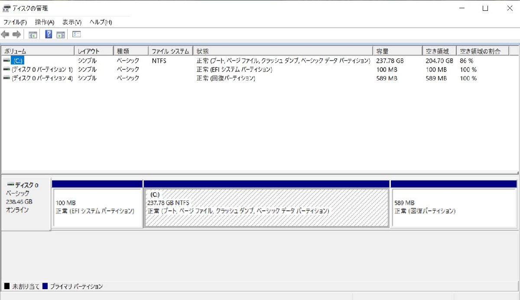Click blue プライマリ パーティション legend swatch

pyautogui.click(x=45, y=286)
